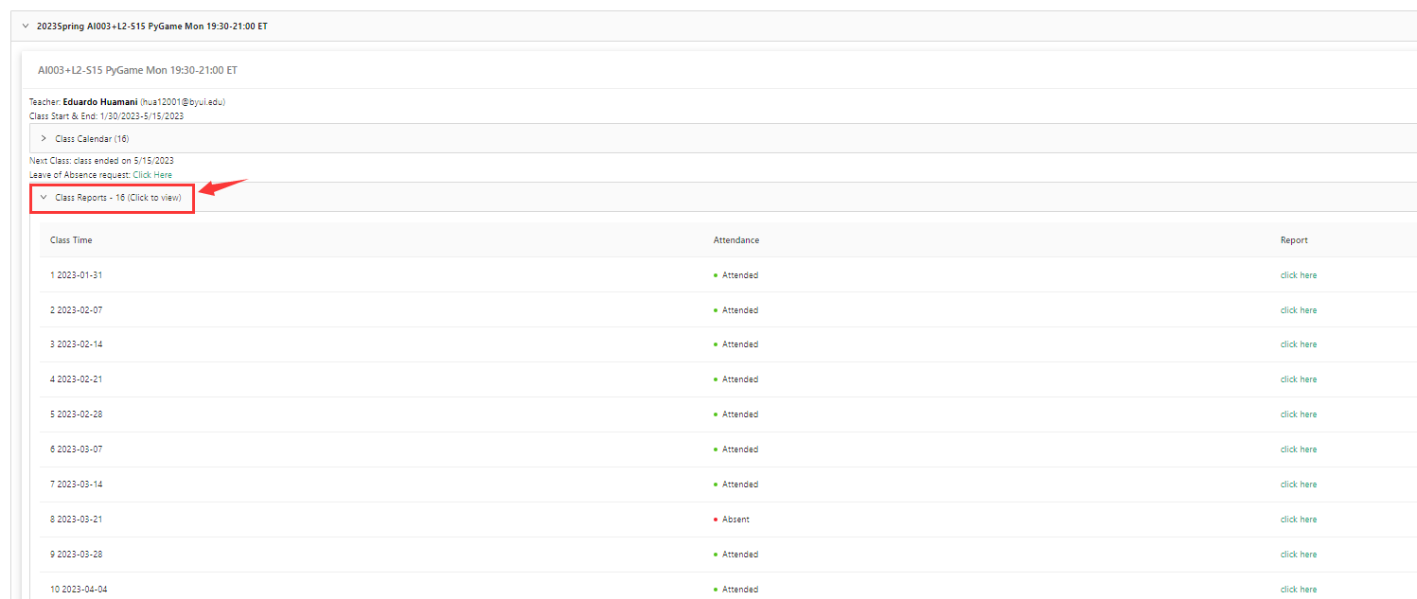Image resolution: width=1417 pixels, height=599 pixels.
Task: Open report for class 1 on 2023-01-31
Action: click(x=1298, y=275)
